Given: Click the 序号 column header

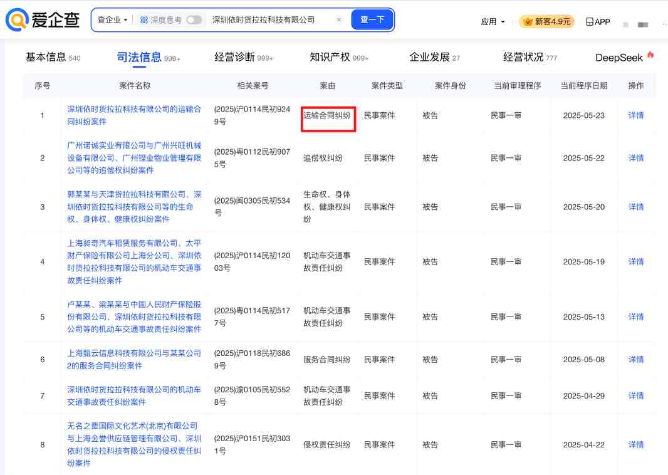Looking at the screenshot, I should 42,86.
